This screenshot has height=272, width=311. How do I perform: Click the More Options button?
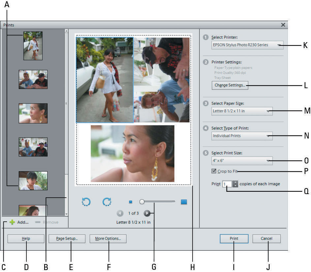[108, 239]
